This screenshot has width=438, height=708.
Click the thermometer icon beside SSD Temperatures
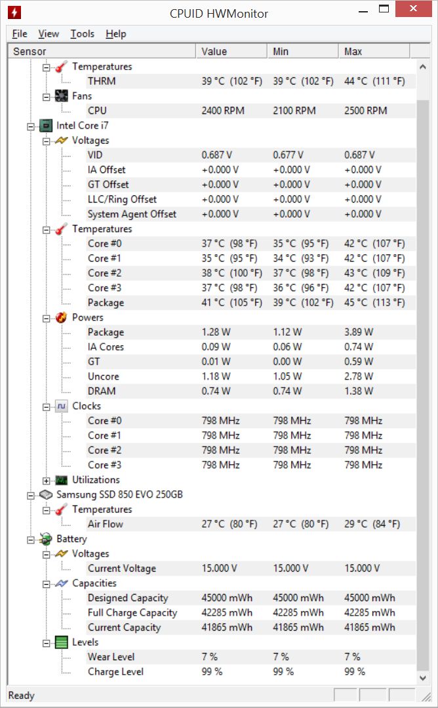coord(62,509)
